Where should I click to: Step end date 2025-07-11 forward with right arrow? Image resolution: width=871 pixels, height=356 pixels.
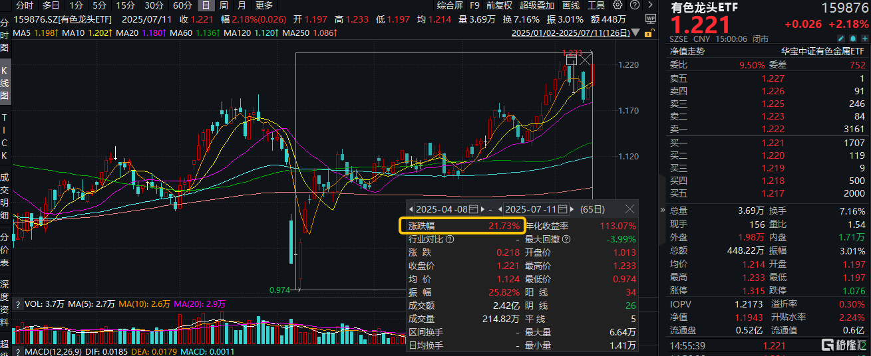click(572, 209)
